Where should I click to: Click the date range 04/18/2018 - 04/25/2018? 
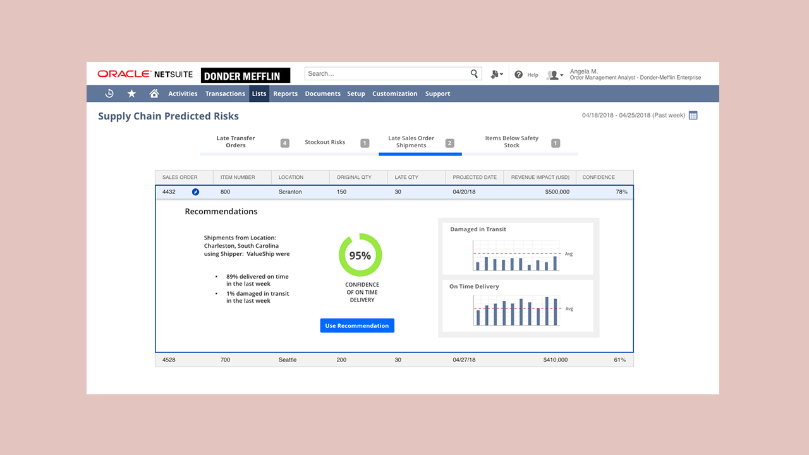tap(633, 116)
